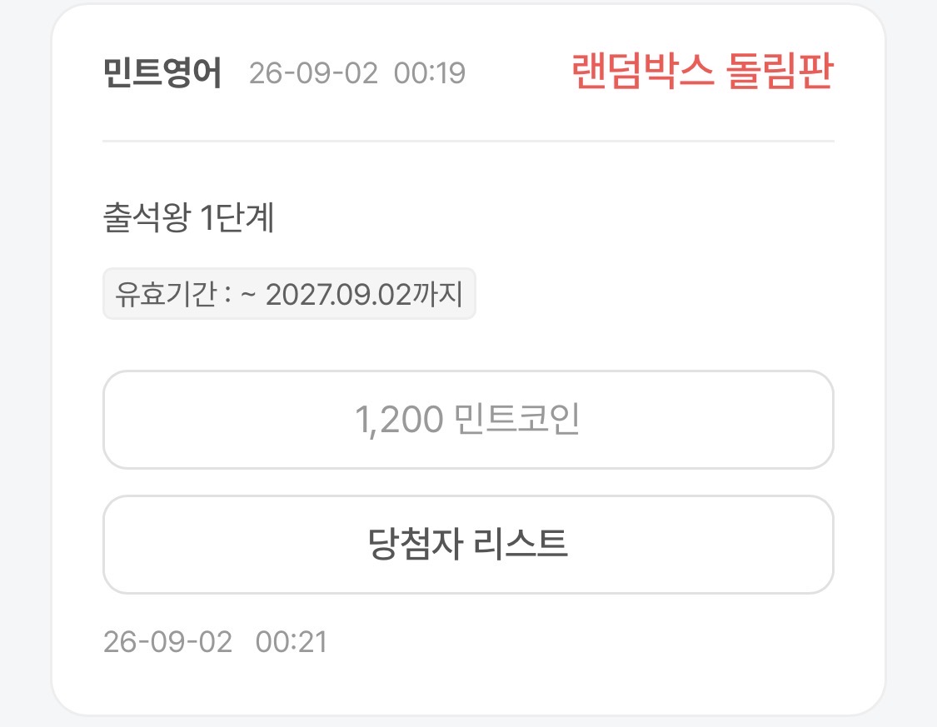Click the 리스트 word in winners button
This screenshot has height=727, width=937.
[521, 544]
